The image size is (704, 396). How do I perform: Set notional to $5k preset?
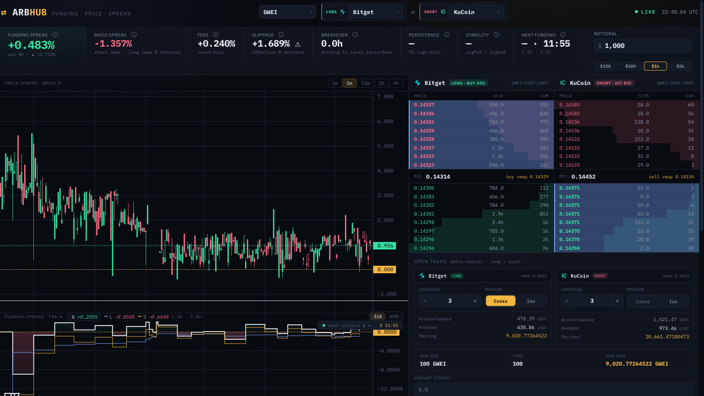[681, 66]
